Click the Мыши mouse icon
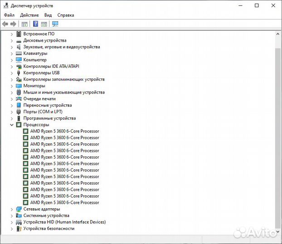This screenshot has height=244, width=282. coord(19,92)
